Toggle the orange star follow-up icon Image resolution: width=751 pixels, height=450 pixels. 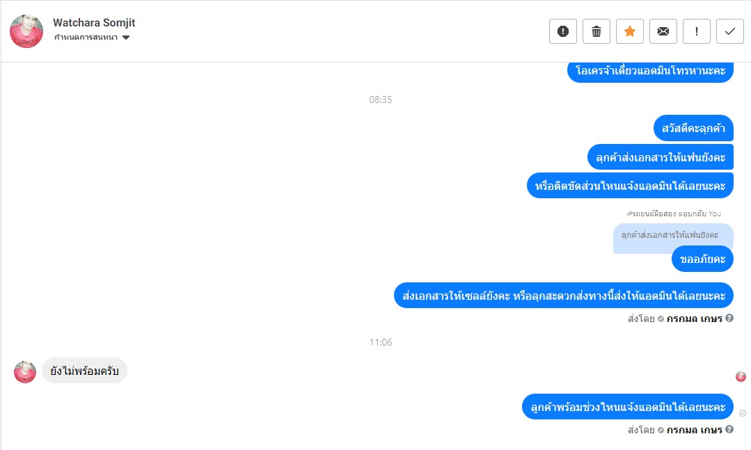[x=630, y=31]
